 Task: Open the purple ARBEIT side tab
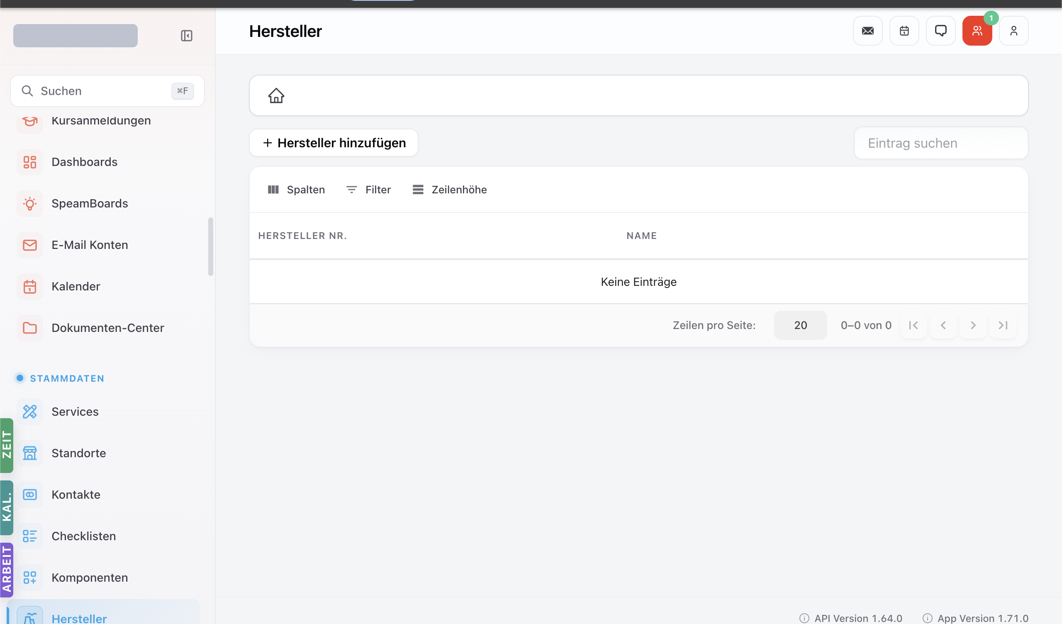coord(7,570)
